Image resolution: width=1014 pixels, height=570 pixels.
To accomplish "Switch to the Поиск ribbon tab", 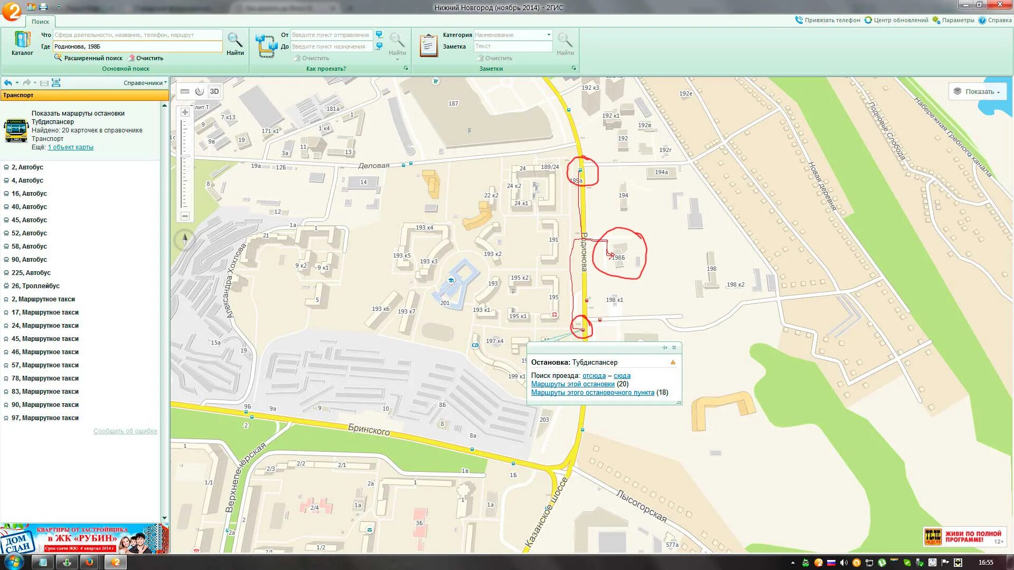I will coord(40,22).
